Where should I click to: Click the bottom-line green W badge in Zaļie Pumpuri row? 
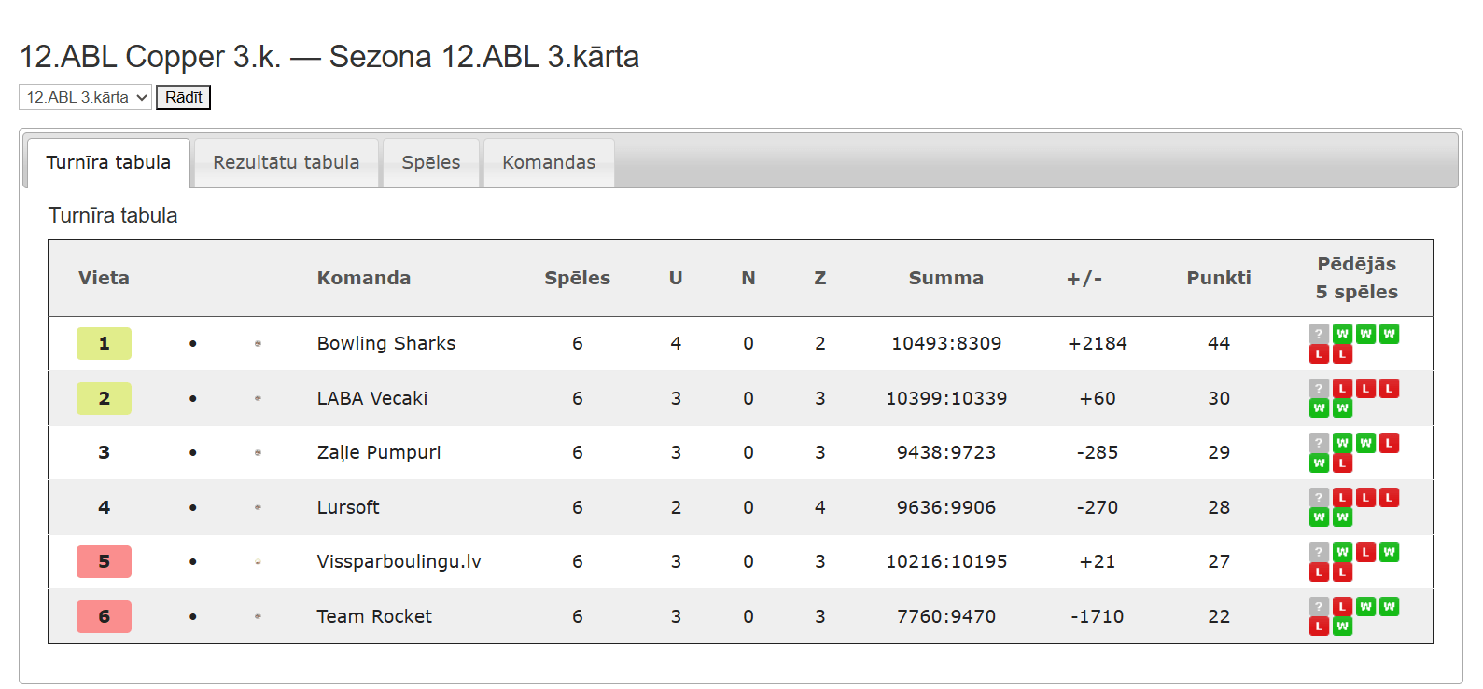(1319, 463)
